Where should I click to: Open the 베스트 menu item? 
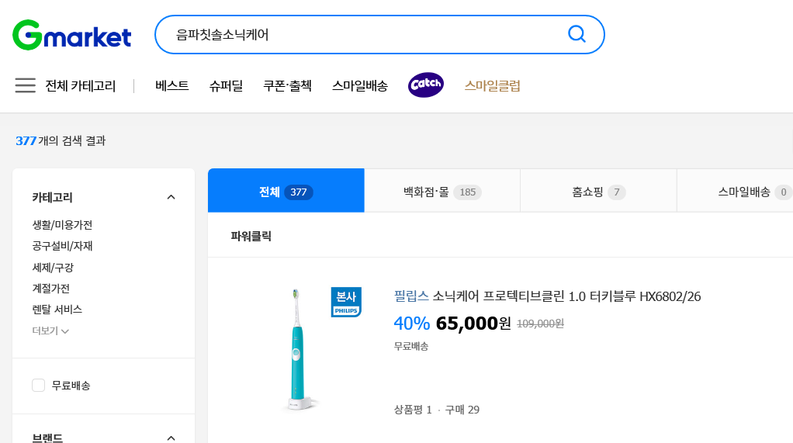[171, 86]
